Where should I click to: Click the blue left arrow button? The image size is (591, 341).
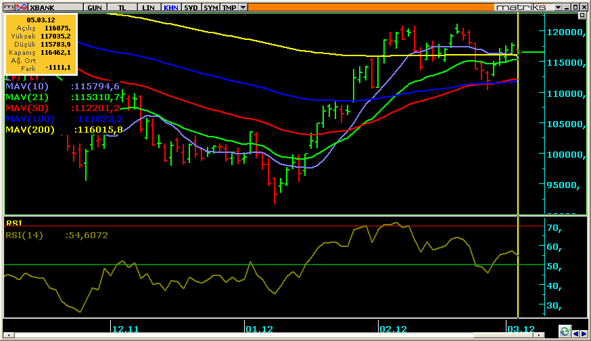(x=575, y=334)
